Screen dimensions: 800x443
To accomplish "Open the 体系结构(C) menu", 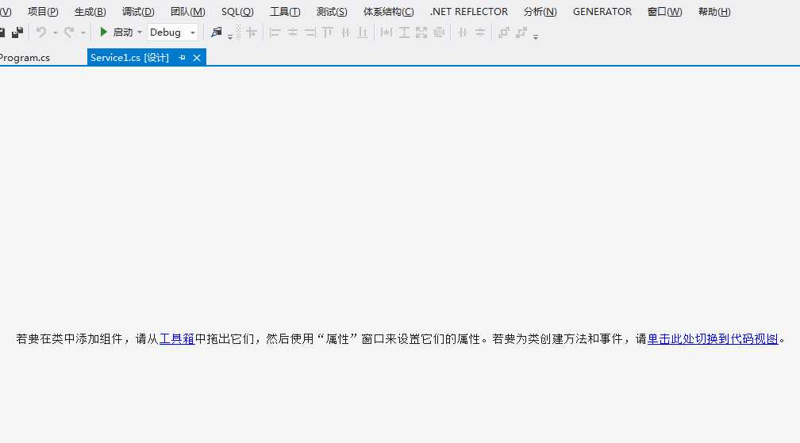I will [x=388, y=11].
